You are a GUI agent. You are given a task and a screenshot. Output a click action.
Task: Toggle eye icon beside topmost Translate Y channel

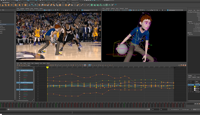click(19, 74)
